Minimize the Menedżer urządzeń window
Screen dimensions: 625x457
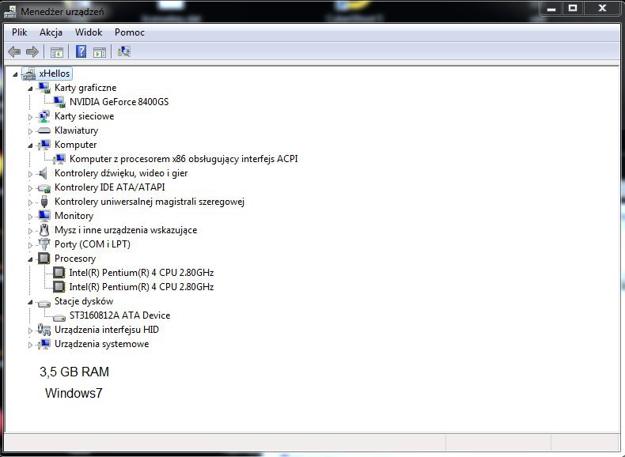(551, 9)
